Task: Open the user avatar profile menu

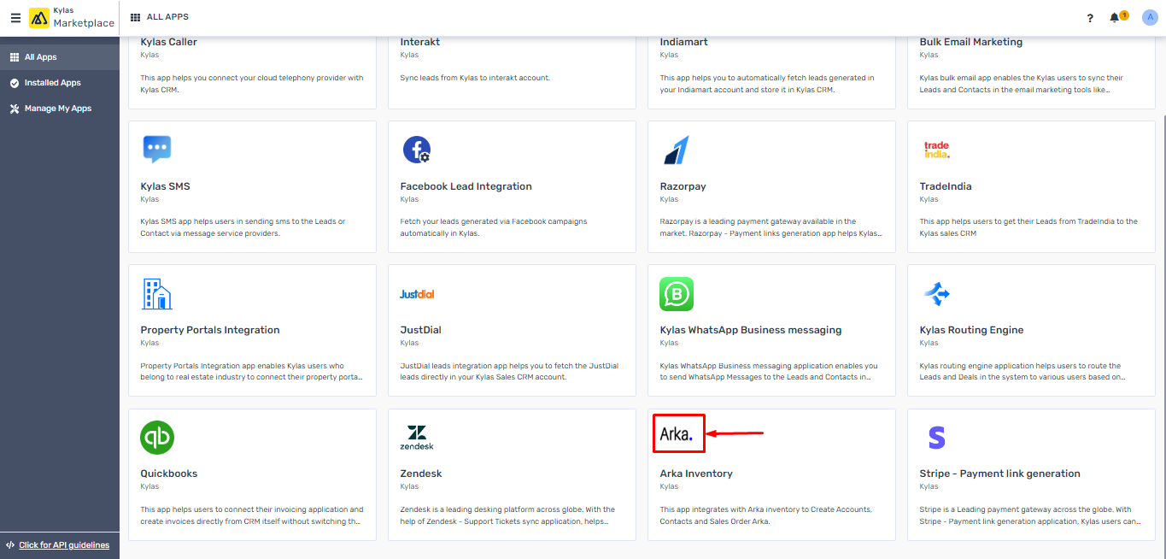Action: [1149, 18]
